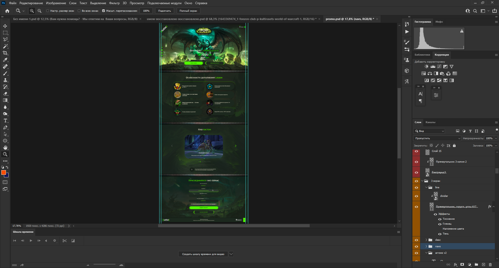The width and height of the screenshot is (499, 268).
Task: Click the trash icon to delete layer
Action: (490, 265)
